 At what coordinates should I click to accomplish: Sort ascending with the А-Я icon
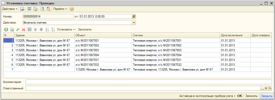47,29
